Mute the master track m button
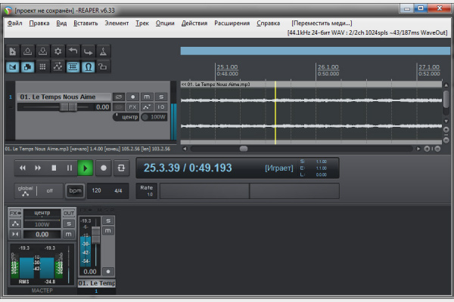The width and height of the screenshot is (454, 302). pos(69,234)
